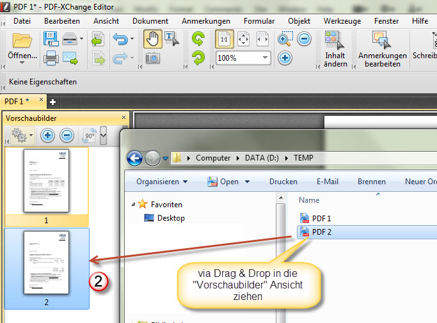The width and height of the screenshot is (437, 323).
Task: Close the PDF 1 * document tab
Action: click(41, 100)
